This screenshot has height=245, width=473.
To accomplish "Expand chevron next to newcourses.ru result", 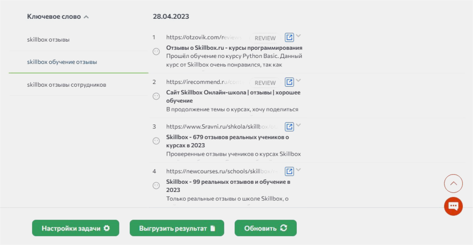I will click(298, 170).
